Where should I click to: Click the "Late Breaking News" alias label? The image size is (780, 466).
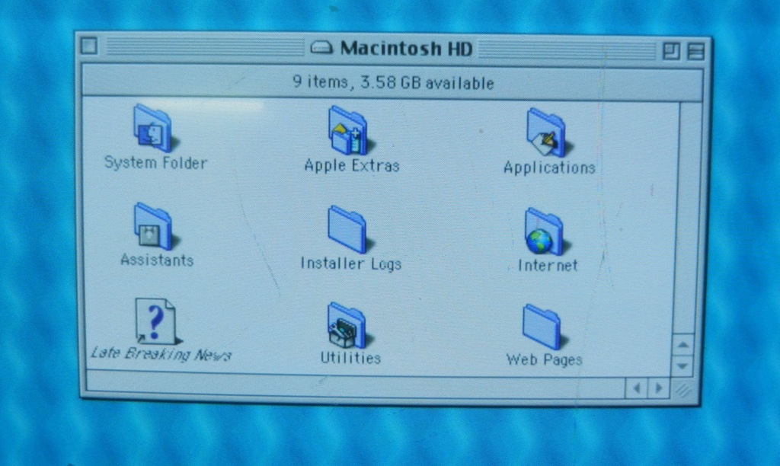[x=161, y=353]
